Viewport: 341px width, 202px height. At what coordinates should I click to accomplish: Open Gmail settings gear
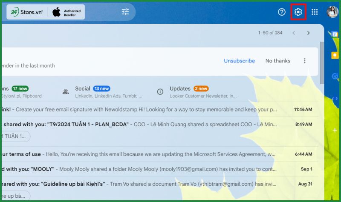point(298,12)
